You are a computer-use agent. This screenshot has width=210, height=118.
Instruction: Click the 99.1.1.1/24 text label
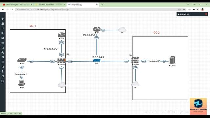[x=89, y=35]
